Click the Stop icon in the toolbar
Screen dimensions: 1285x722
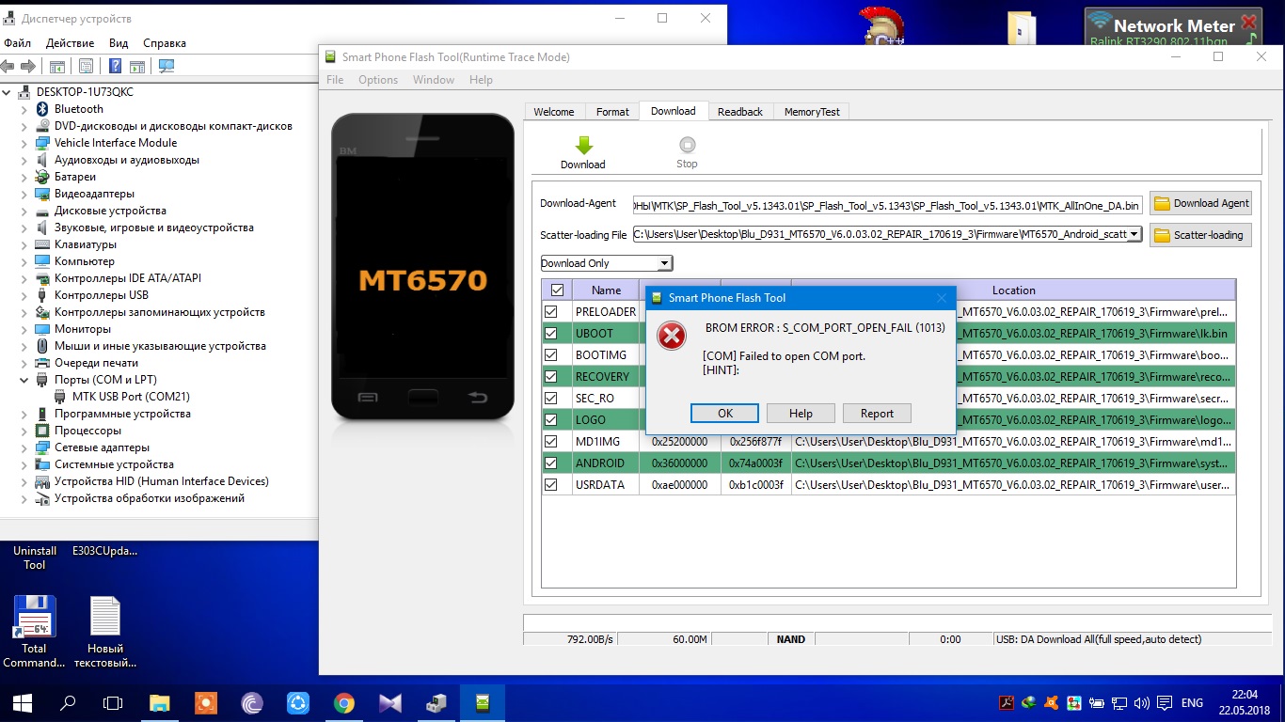[x=687, y=146]
